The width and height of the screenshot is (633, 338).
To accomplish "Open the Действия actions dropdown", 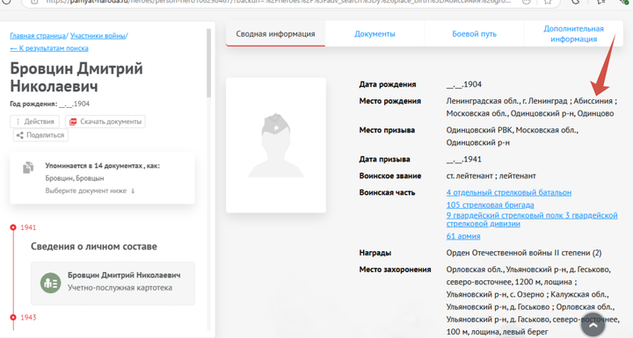I will (34, 121).
